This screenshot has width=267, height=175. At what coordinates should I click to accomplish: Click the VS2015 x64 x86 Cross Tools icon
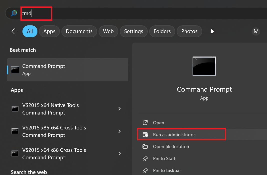(15, 154)
